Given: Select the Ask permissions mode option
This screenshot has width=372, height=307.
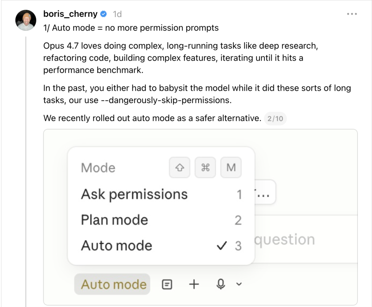Looking at the screenshot, I should [134, 194].
